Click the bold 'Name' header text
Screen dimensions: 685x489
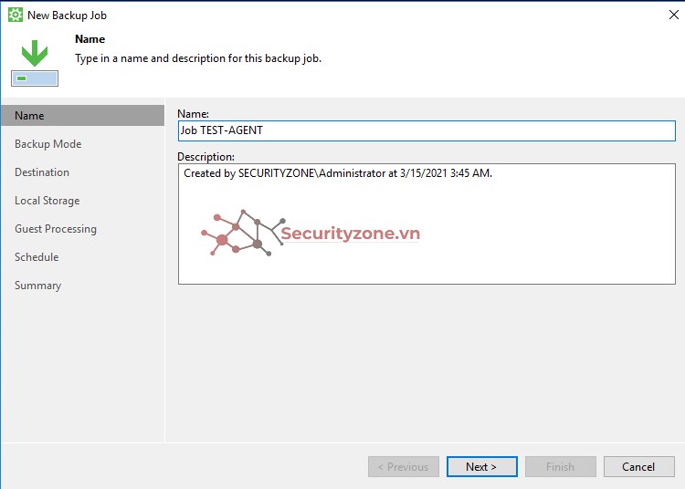(90, 39)
